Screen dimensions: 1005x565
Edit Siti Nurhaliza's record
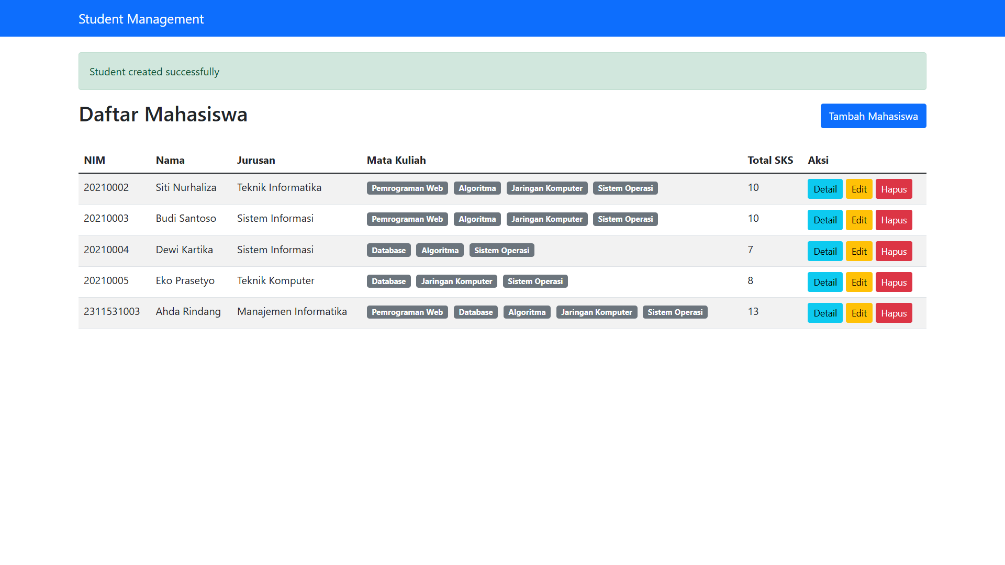[x=858, y=189]
